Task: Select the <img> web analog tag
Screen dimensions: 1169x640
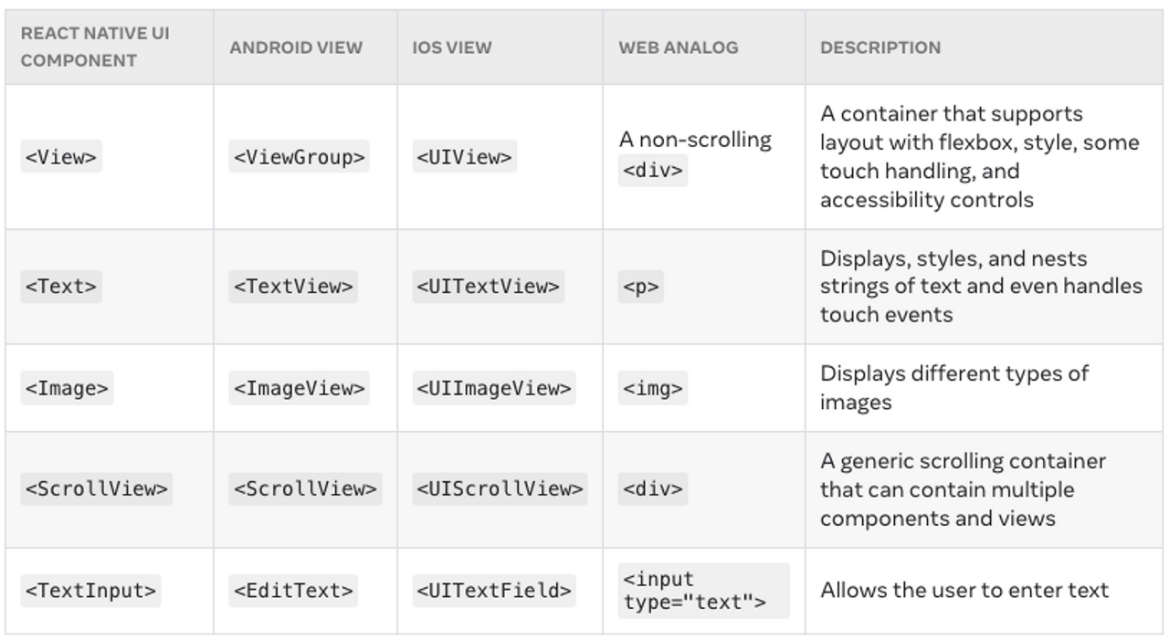Action: pyautogui.click(x=653, y=388)
